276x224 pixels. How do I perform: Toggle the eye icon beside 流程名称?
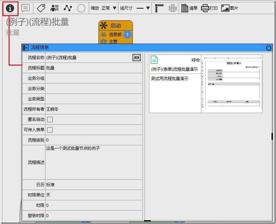137,57
